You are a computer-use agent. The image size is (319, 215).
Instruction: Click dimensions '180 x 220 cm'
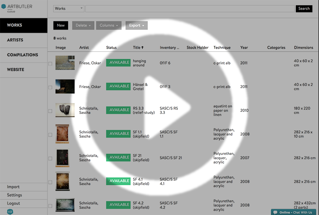[302, 110]
